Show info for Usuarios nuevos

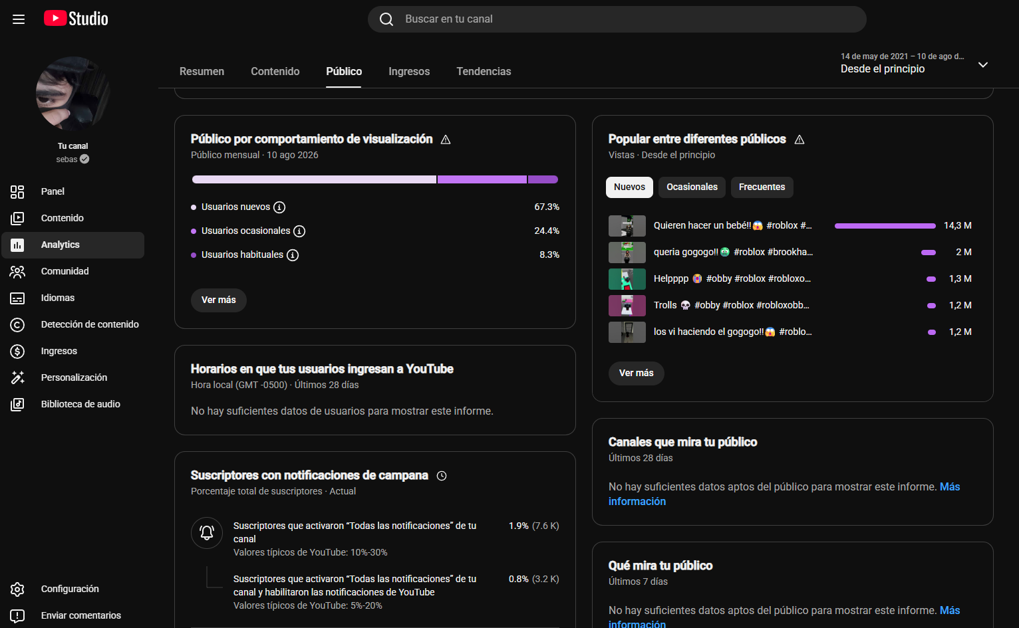click(279, 207)
